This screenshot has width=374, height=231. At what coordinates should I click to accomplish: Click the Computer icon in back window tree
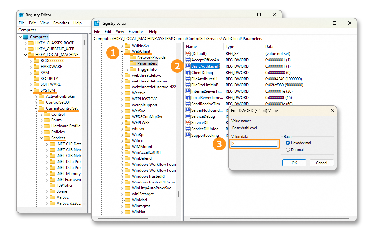26,37
